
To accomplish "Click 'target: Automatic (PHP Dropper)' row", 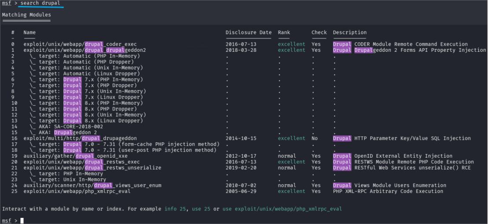I will pos(81,62).
